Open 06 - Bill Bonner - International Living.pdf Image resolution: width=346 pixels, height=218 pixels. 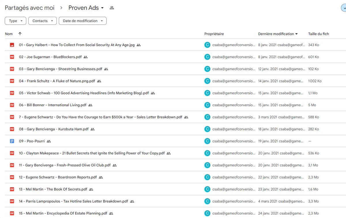coord(53,105)
